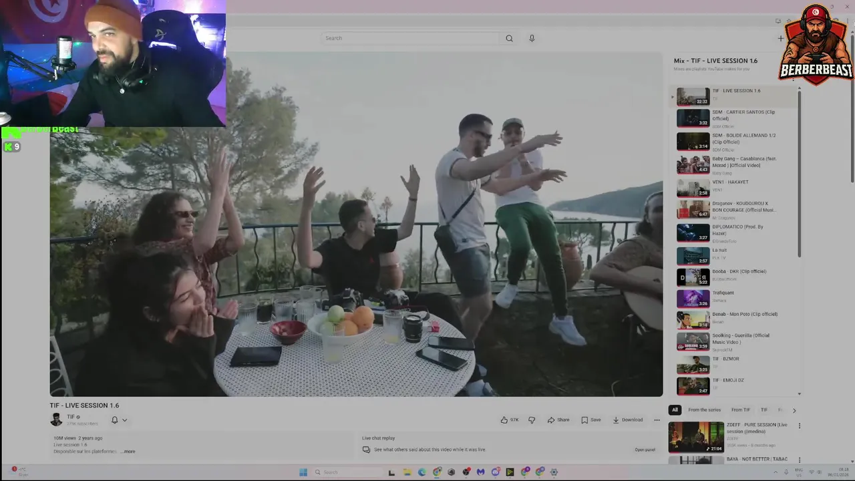Open BAYA - NOT BETTER | TABAC video title
Image resolution: width=855 pixels, height=481 pixels.
click(757, 459)
